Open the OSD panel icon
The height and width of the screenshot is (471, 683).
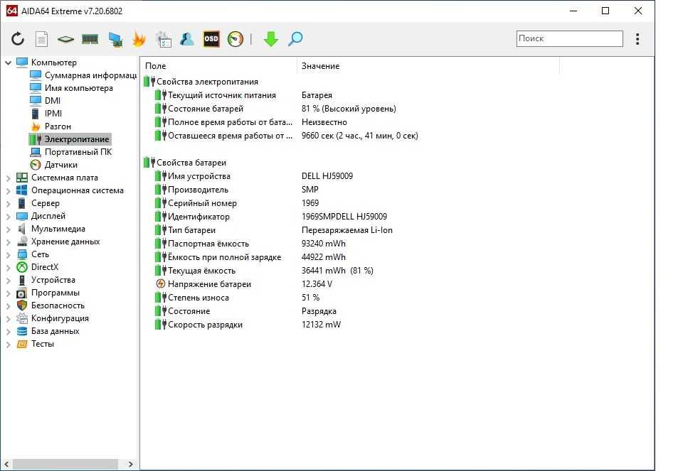click(211, 39)
